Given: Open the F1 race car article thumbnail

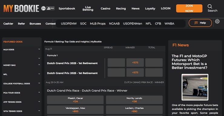Looking at the screenshot, I should [195, 87].
